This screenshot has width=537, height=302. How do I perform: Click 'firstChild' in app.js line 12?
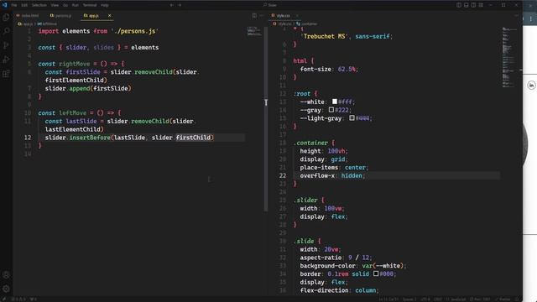193,138
